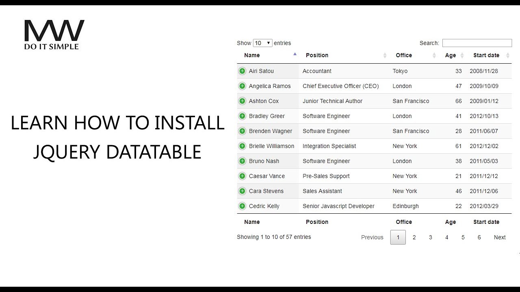Expand the Cara Stevens row details
Image resolution: width=520 pixels, height=292 pixels.
pos(242,191)
